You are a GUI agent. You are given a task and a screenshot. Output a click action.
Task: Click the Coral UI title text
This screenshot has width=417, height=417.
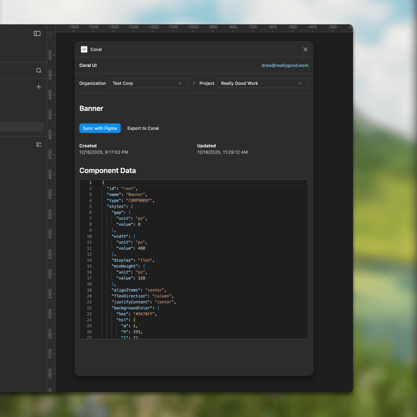[x=88, y=65]
